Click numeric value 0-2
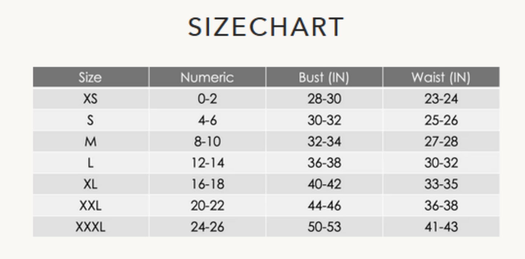Viewport: 525px width, 259px height. pyautogui.click(x=207, y=99)
